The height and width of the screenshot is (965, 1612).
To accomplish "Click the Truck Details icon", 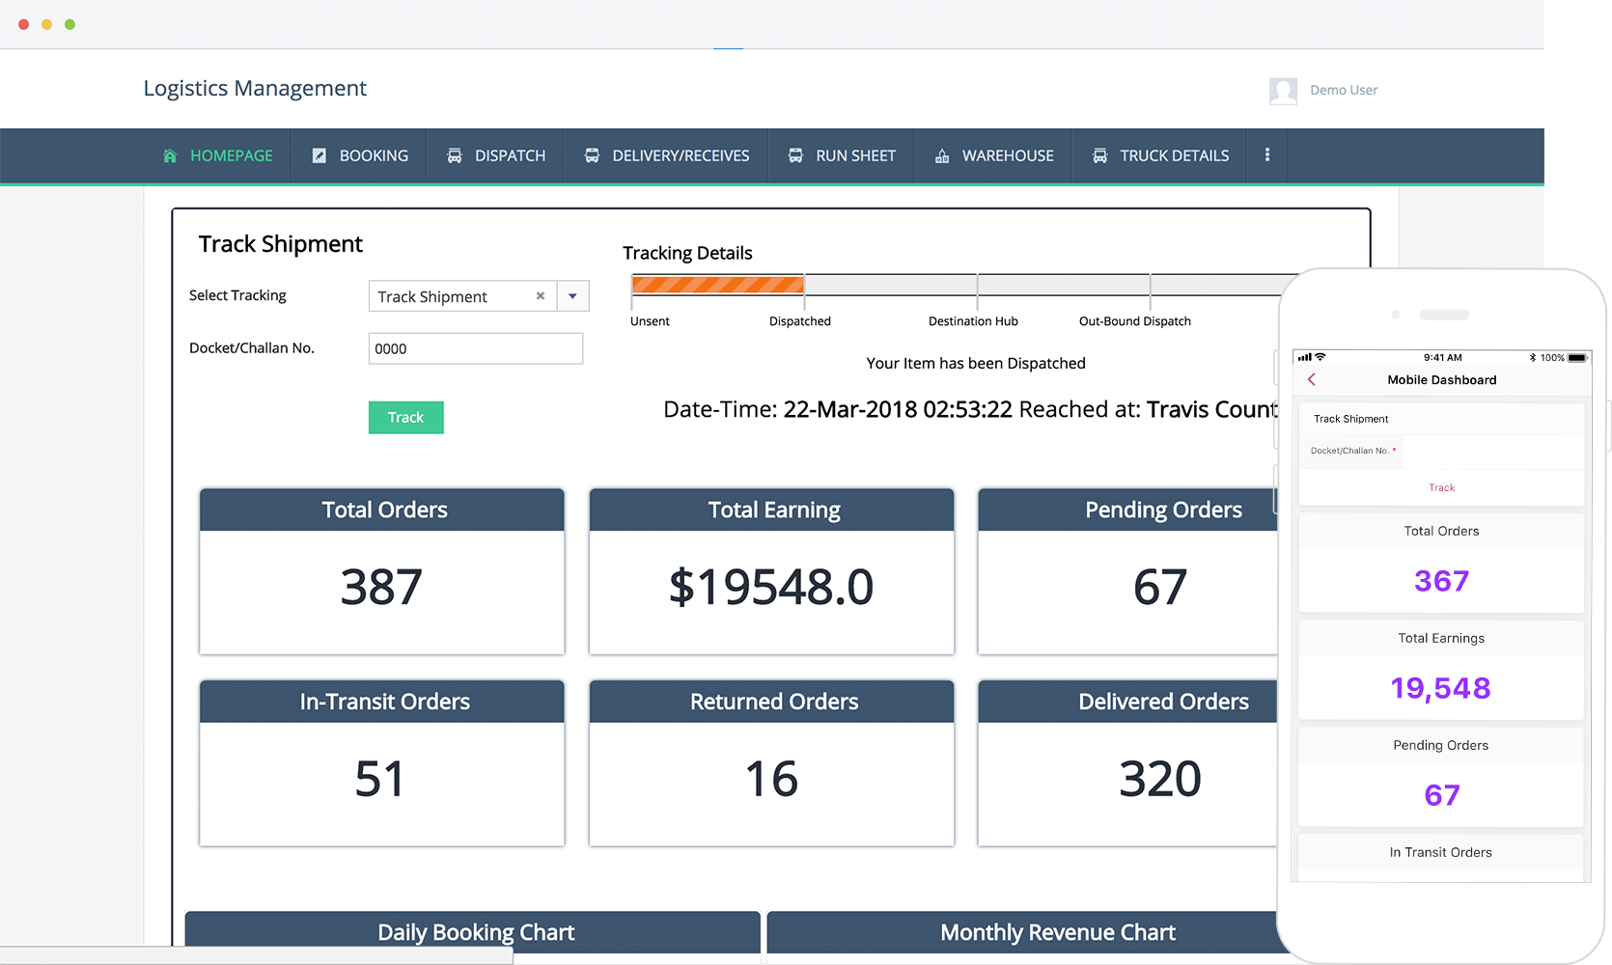I will (x=1099, y=155).
